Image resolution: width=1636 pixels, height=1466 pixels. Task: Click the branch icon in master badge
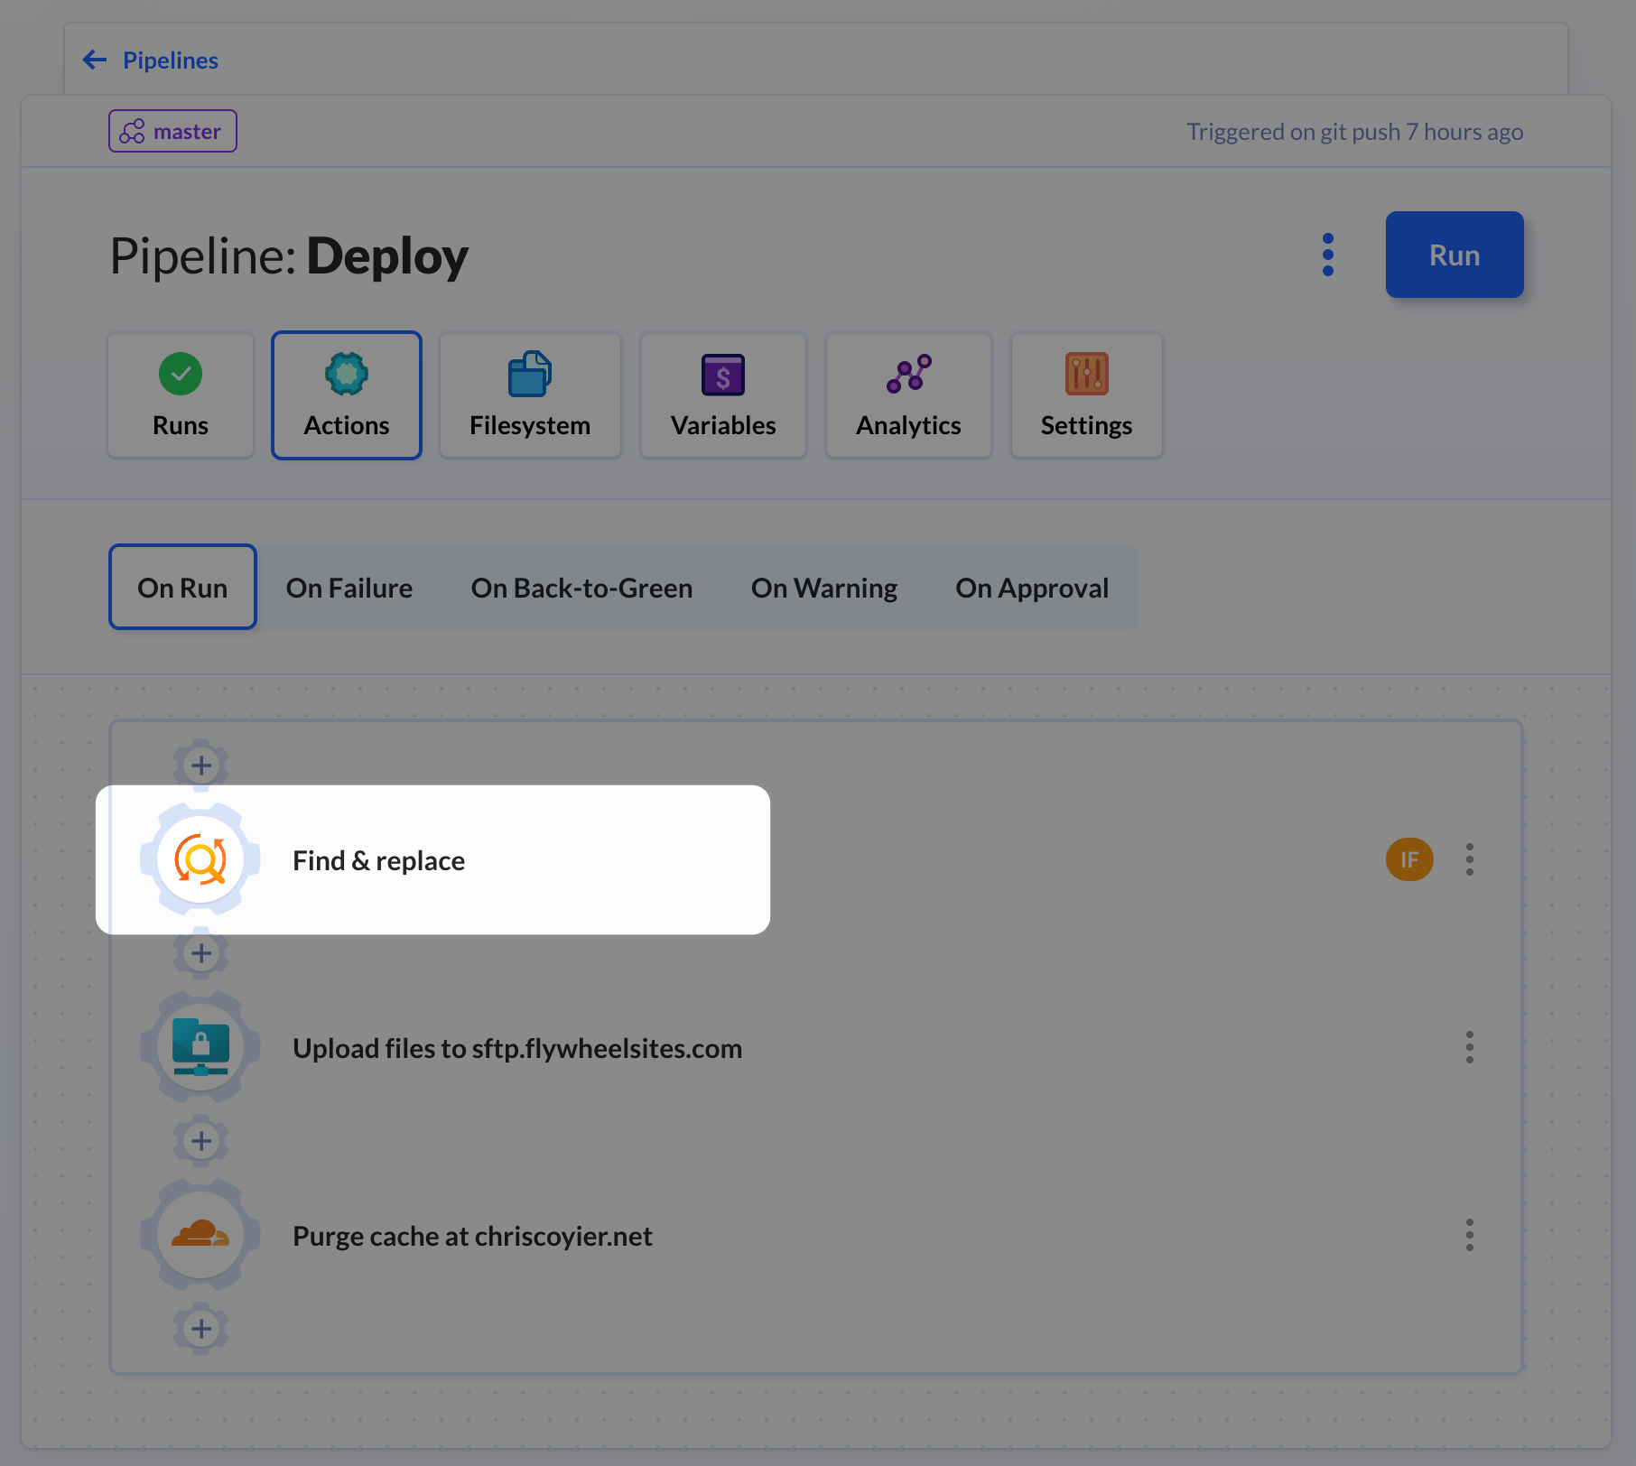point(132,131)
